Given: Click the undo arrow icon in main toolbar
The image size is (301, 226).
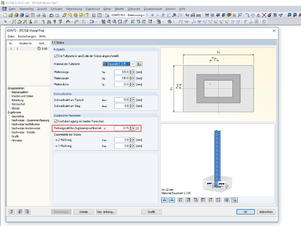Looking at the screenshot, I should point(51,15).
